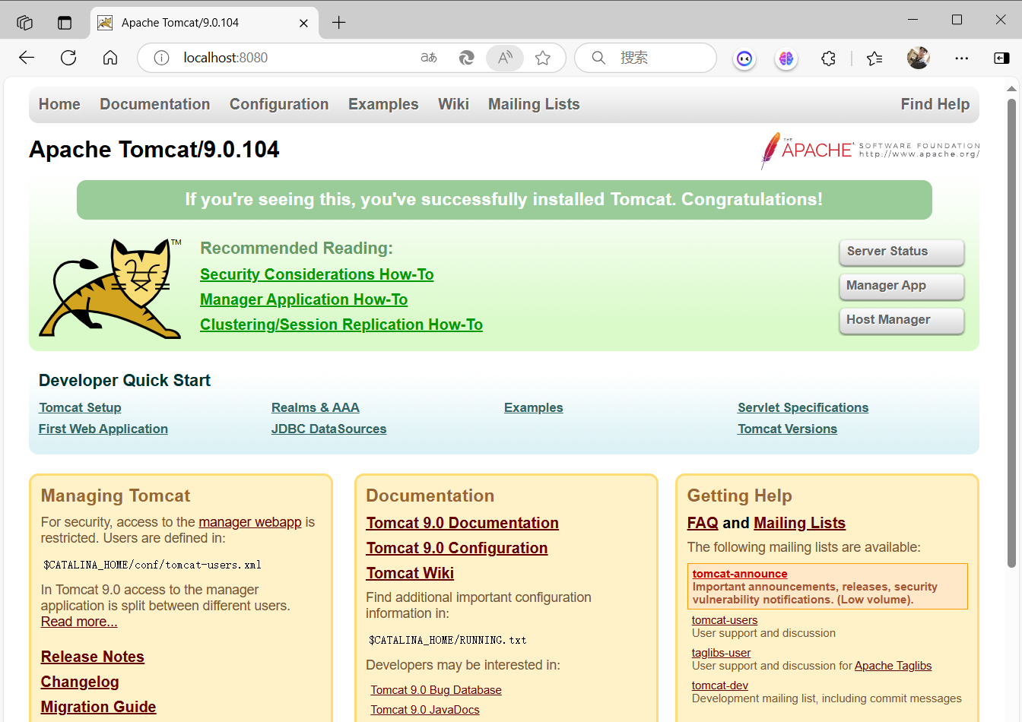Open Tomcat 9.0 Bug Database link
The height and width of the screenshot is (722, 1022).
[436, 690]
